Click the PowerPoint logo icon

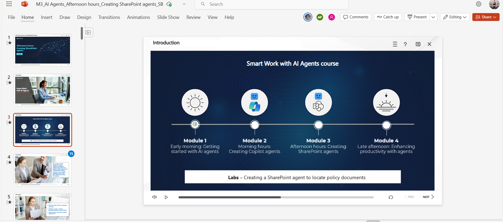point(24,4)
